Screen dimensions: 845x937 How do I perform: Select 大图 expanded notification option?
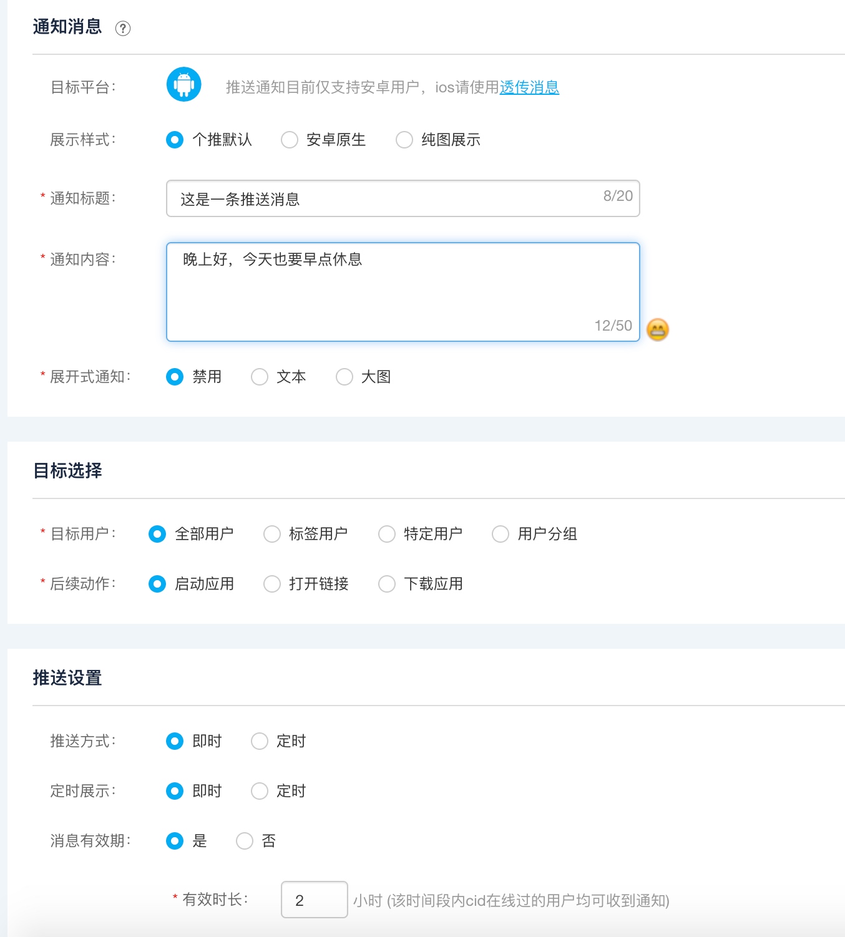344,377
